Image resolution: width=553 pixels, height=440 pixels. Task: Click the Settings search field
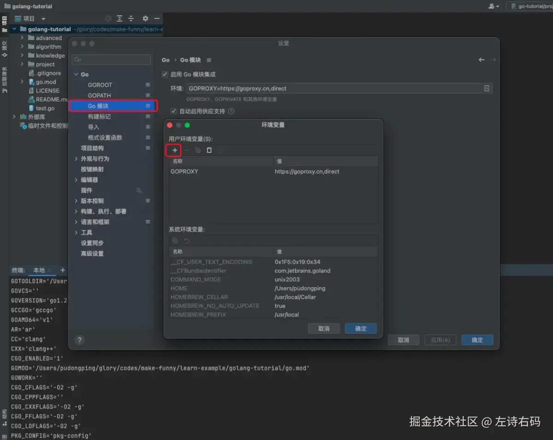coord(112,60)
